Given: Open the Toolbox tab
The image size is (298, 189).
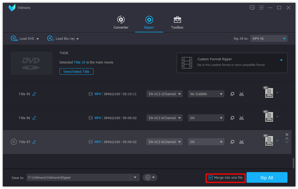Looking at the screenshot, I should click(x=177, y=23).
